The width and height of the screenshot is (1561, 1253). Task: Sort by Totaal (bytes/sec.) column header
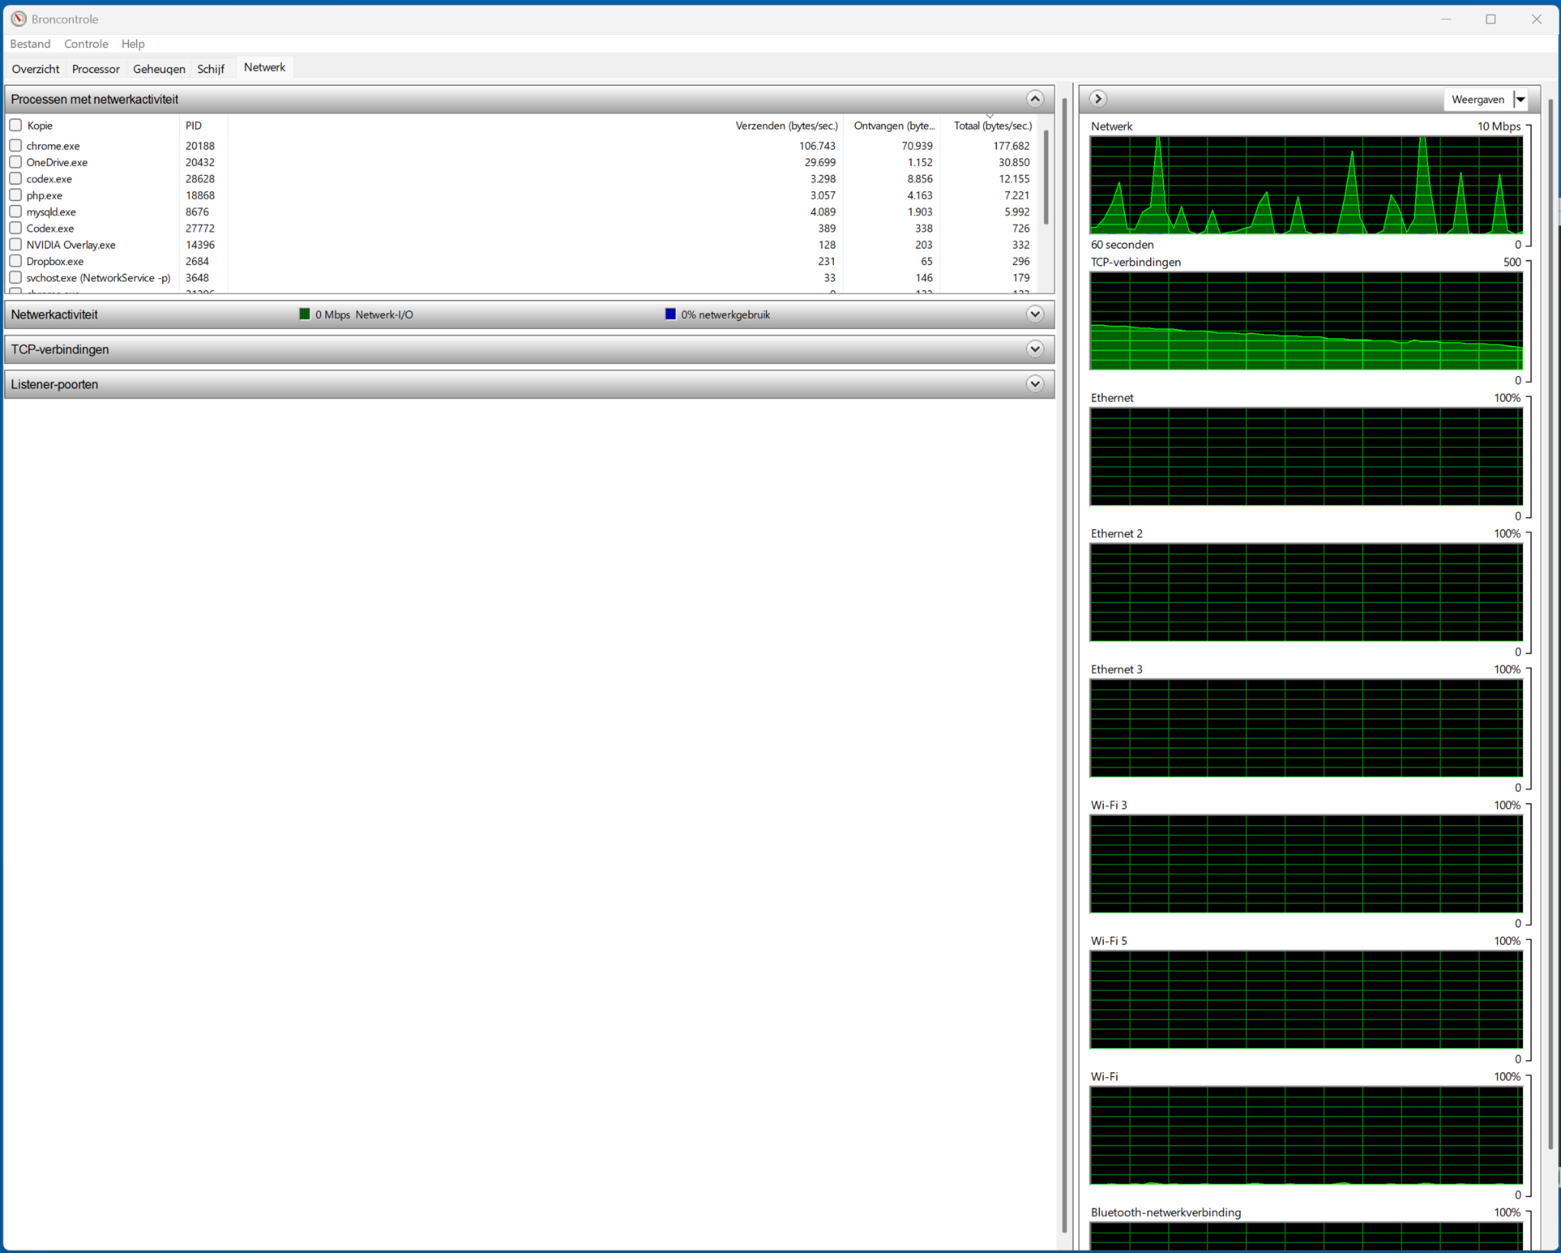992,126
